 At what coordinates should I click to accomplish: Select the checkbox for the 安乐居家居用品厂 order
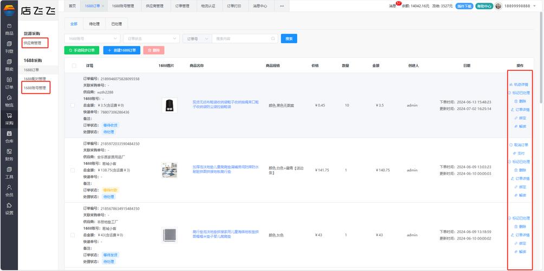point(73,170)
